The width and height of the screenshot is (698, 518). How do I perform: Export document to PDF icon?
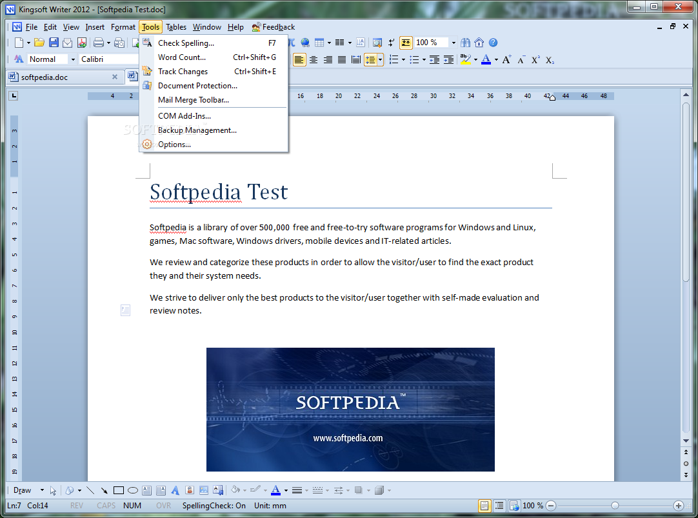pyautogui.click(x=81, y=43)
